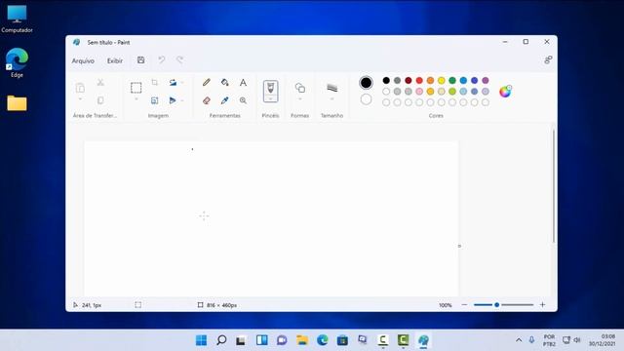Click the share icon in Paint's menu row
The image size is (624, 351).
[x=548, y=60]
